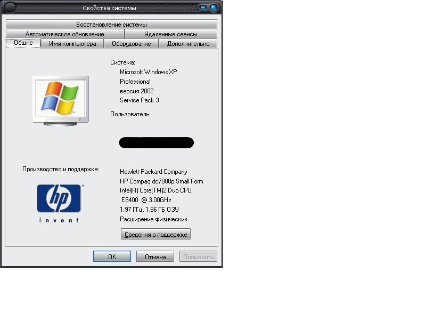Click the small blue pill button in title bar
Viewport: 426px width, 320px height.
(203, 8)
